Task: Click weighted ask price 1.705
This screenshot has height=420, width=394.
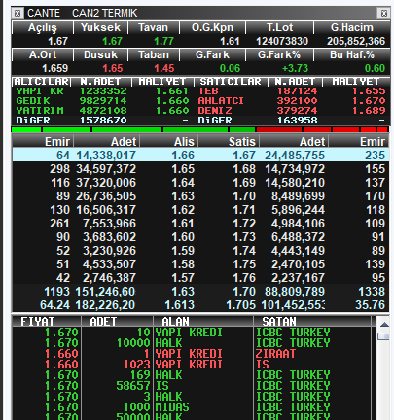Action: 241,305
